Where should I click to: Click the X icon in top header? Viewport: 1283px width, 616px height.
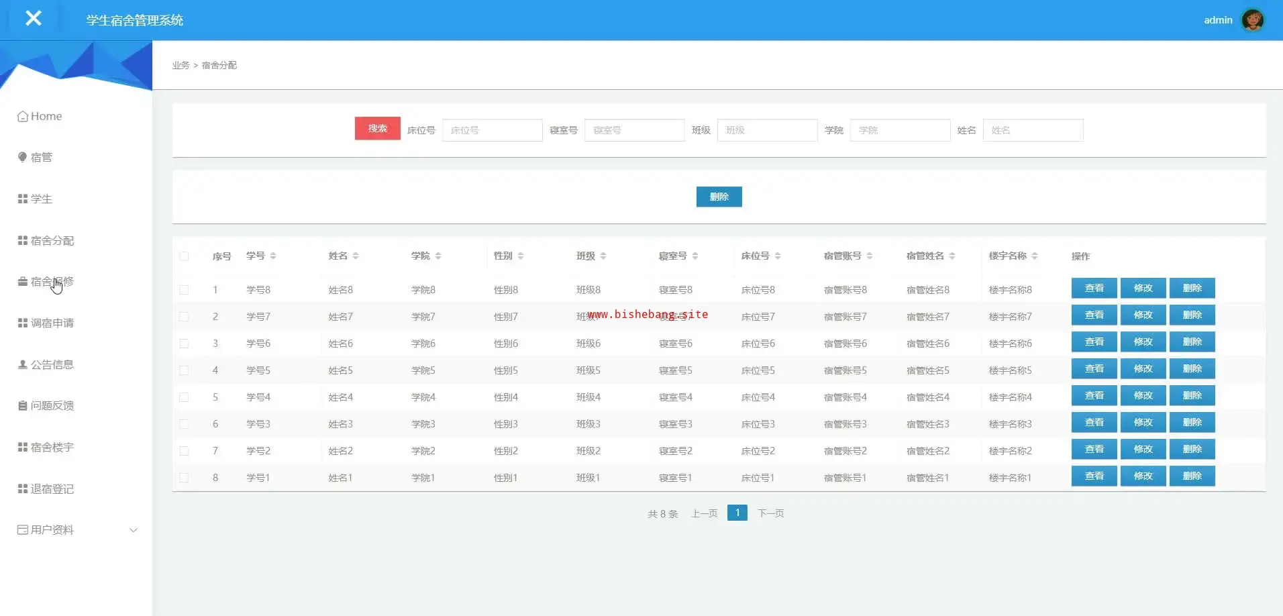pos(34,19)
